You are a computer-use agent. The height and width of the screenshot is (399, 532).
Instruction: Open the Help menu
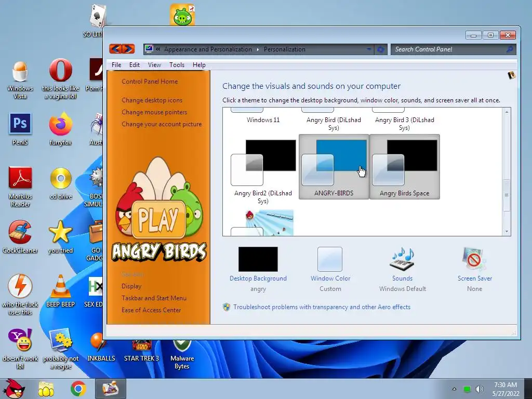[199, 65]
